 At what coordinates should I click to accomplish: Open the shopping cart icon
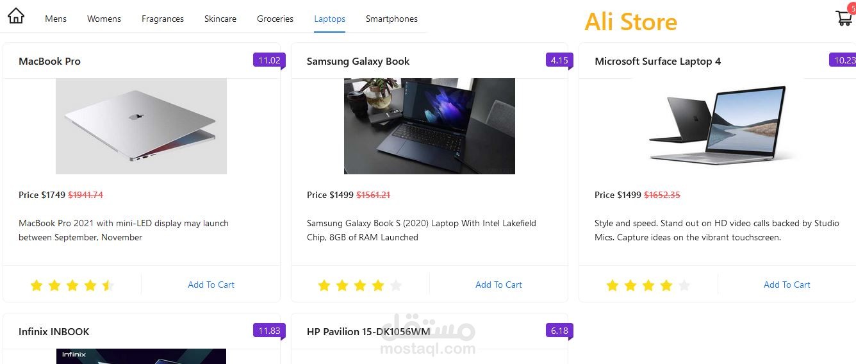pos(844,18)
